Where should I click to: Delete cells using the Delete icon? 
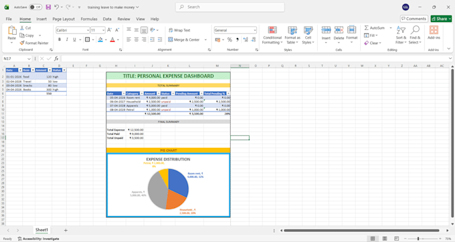[x=339, y=30]
